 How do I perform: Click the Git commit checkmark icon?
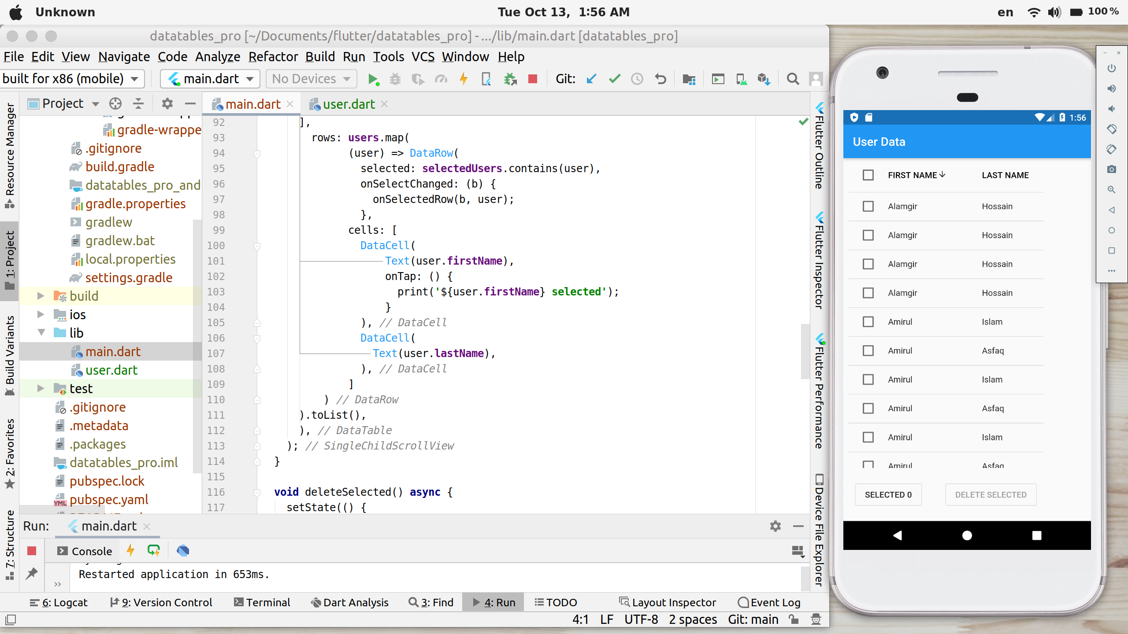614,79
